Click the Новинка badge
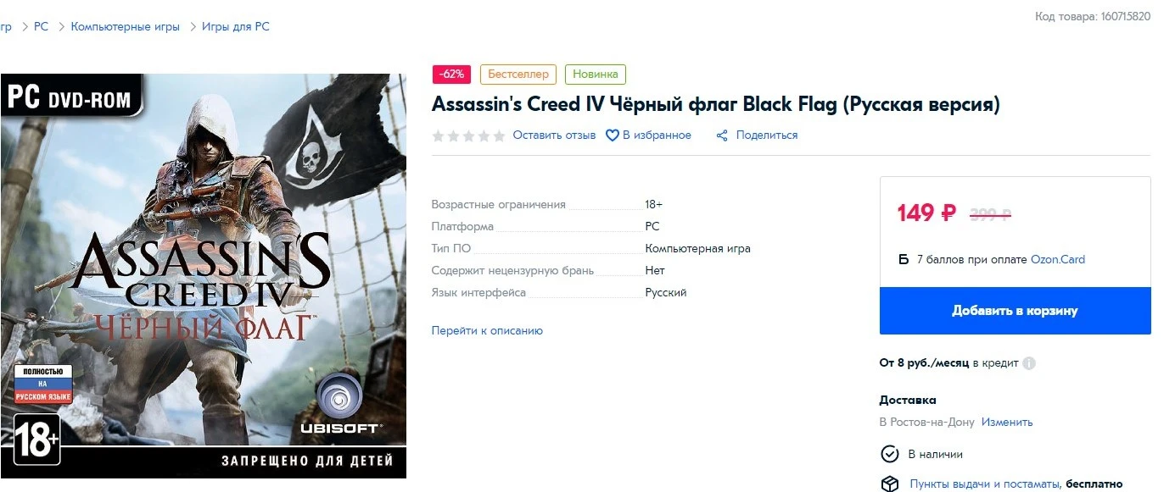This screenshot has height=492, width=1175. [x=596, y=75]
